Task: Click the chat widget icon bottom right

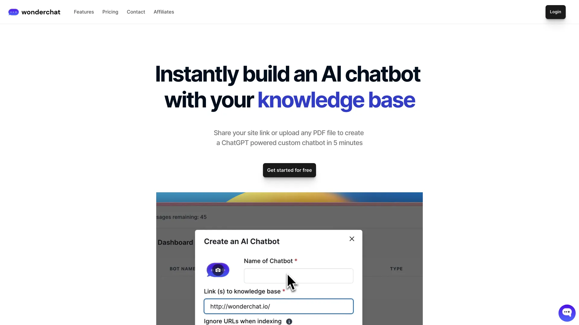Action: click(x=566, y=312)
